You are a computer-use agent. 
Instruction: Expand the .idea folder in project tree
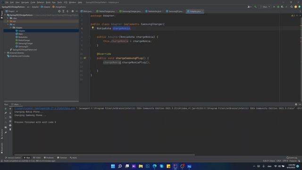click(8, 18)
